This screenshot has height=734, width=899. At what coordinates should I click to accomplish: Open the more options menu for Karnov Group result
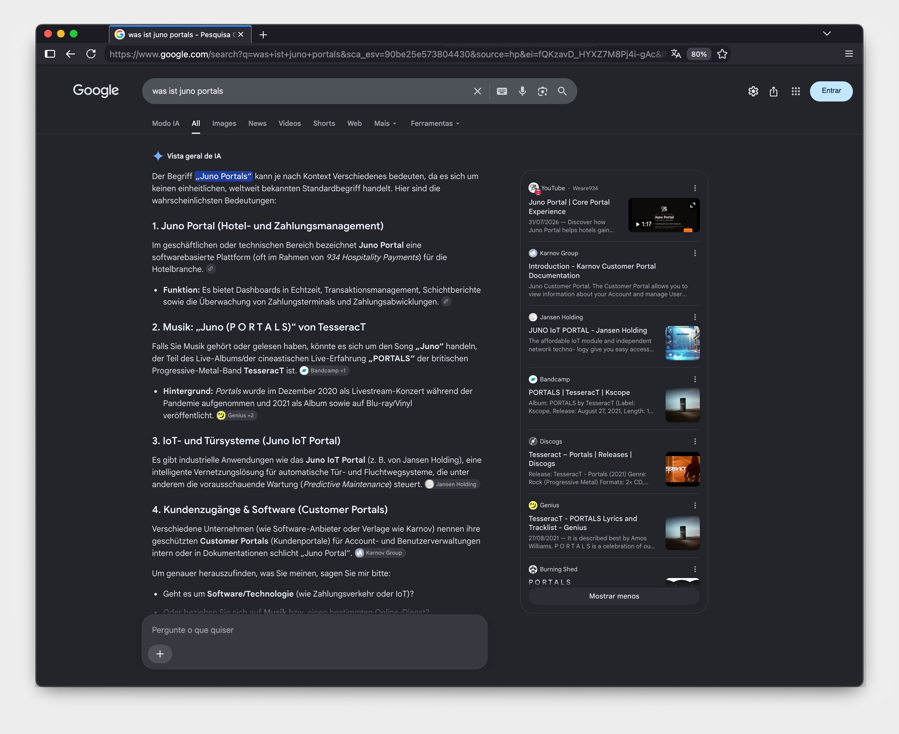click(695, 253)
